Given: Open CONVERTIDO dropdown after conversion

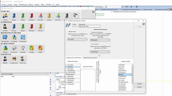Looking at the screenshot, I should click(x=100, y=52).
